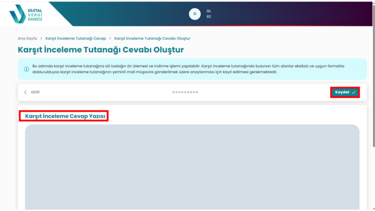375x211 pixels.
Task: Click the GL user name text
Action: pos(209,11)
